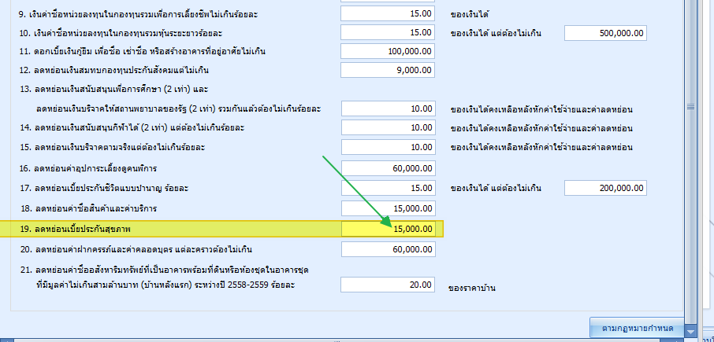Edit the prenatal and childbirth 60,000.00 field (item 20)

pos(389,249)
